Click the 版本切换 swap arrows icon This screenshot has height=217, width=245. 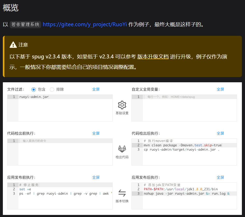coord(122,193)
